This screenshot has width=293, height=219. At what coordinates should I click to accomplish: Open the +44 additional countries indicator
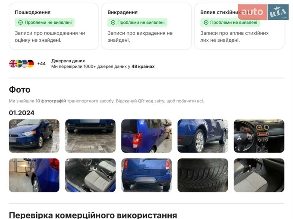click(x=41, y=64)
